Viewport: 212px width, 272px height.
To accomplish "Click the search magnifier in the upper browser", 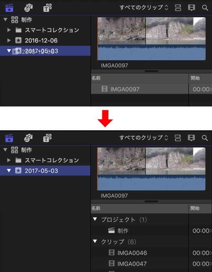I will [205, 7].
